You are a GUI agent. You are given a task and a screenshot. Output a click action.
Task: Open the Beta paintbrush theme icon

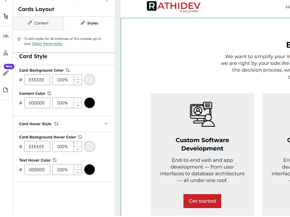coord(6,73)
